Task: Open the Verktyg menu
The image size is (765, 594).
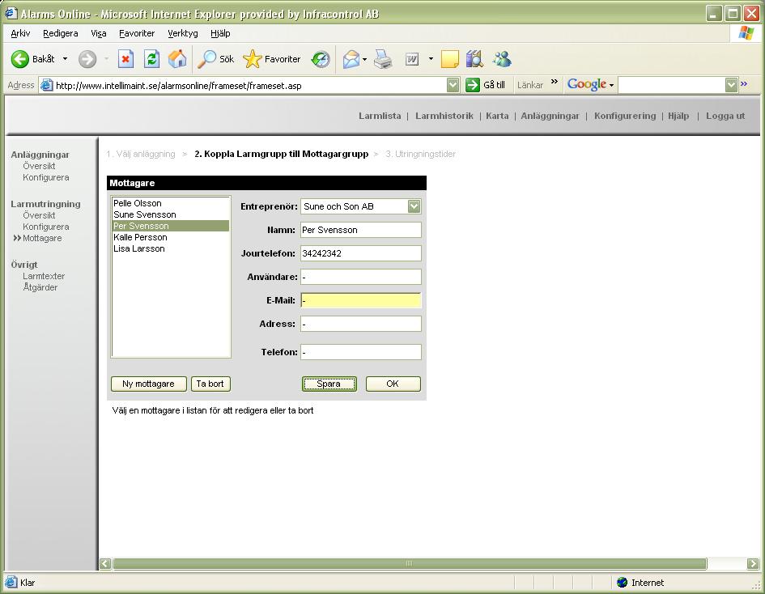Action: coord(183,33)
